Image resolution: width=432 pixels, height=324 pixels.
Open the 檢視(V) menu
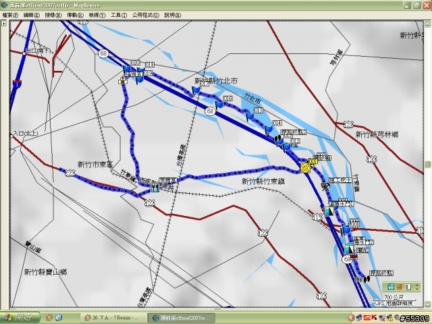click(97, 15)
